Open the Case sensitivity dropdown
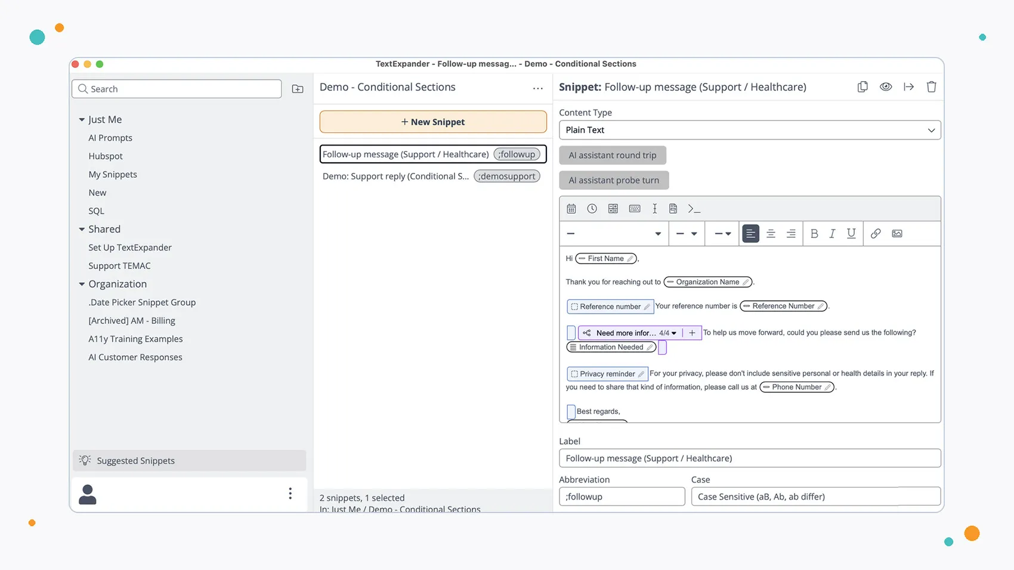 815,497
